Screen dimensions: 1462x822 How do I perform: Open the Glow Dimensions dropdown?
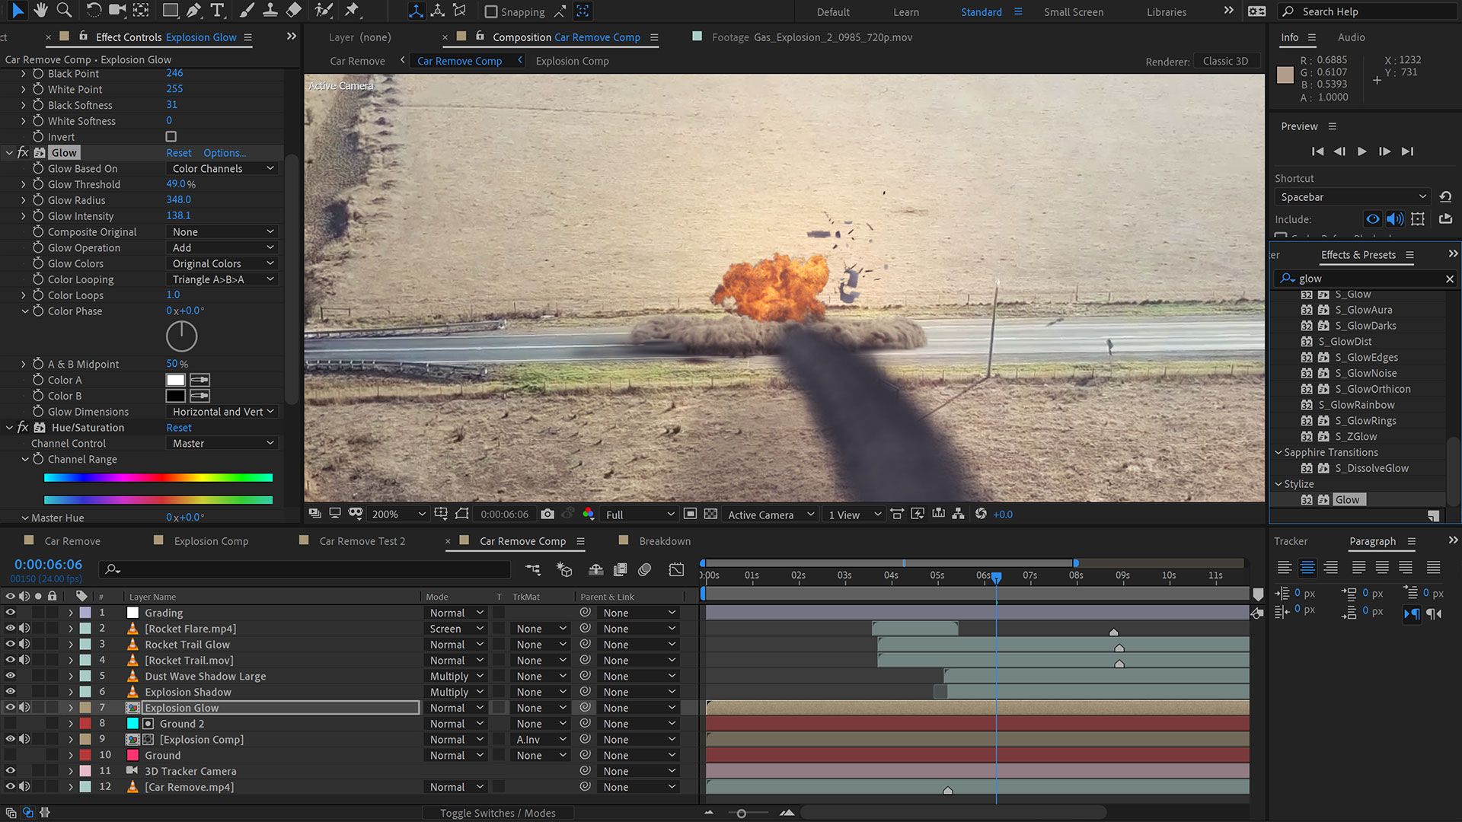[222, 412]
